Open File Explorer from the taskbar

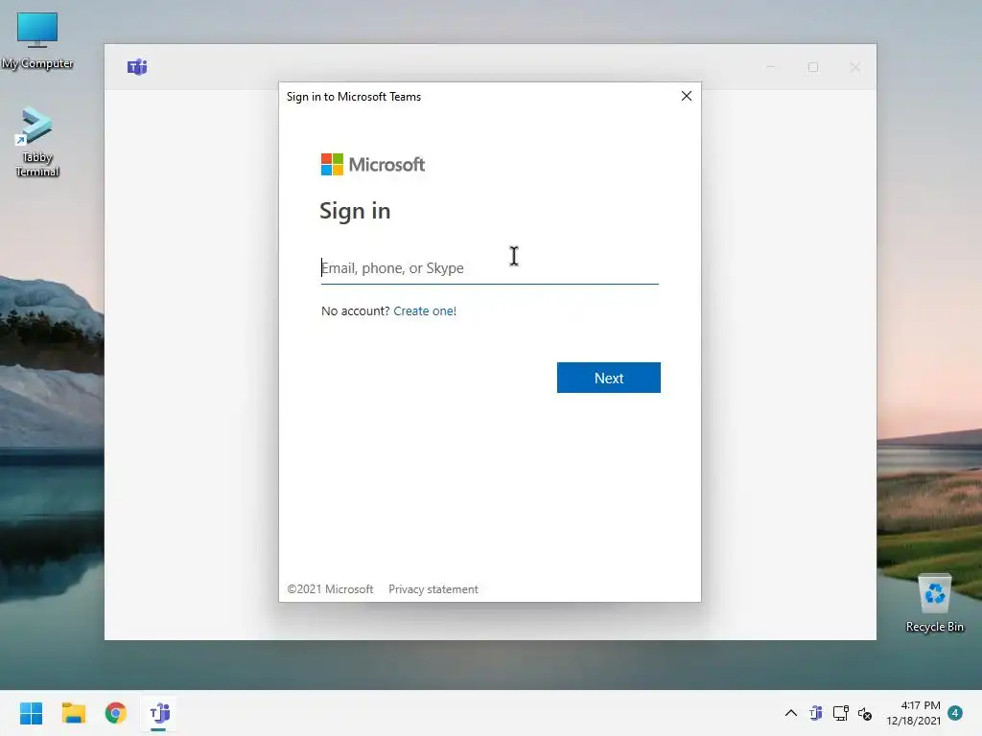[73, 713]
